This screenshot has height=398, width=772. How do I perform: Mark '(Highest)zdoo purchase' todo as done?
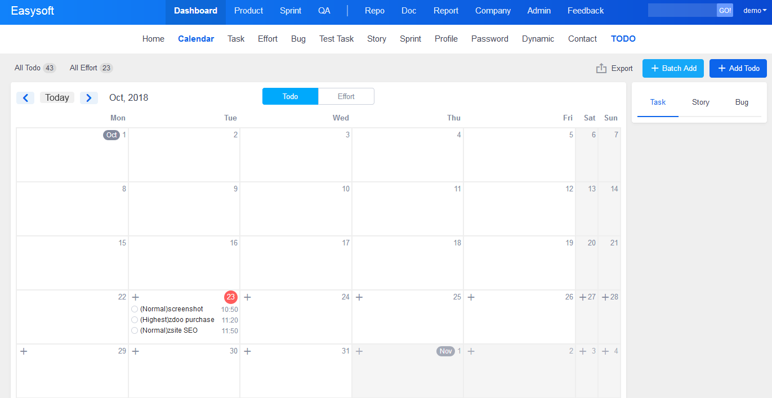135,320
